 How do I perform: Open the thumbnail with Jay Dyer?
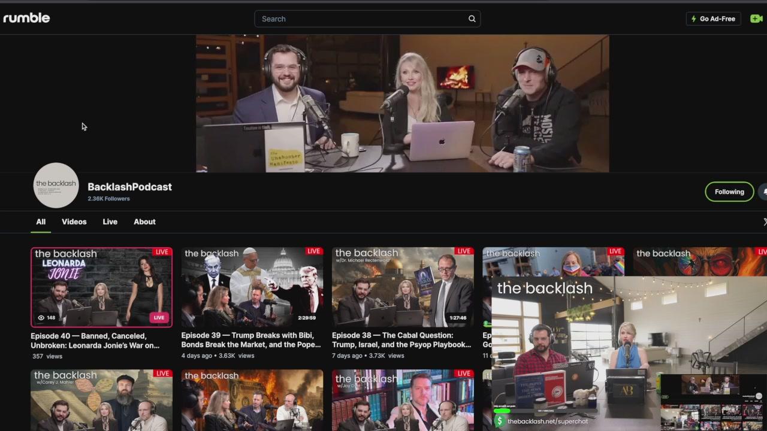[x=403, y=400]
